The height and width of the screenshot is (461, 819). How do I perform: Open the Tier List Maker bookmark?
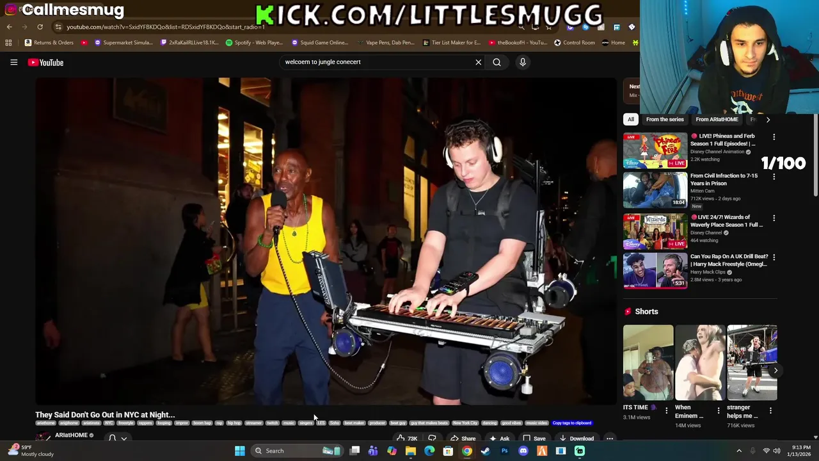click(x=452, y=43)
